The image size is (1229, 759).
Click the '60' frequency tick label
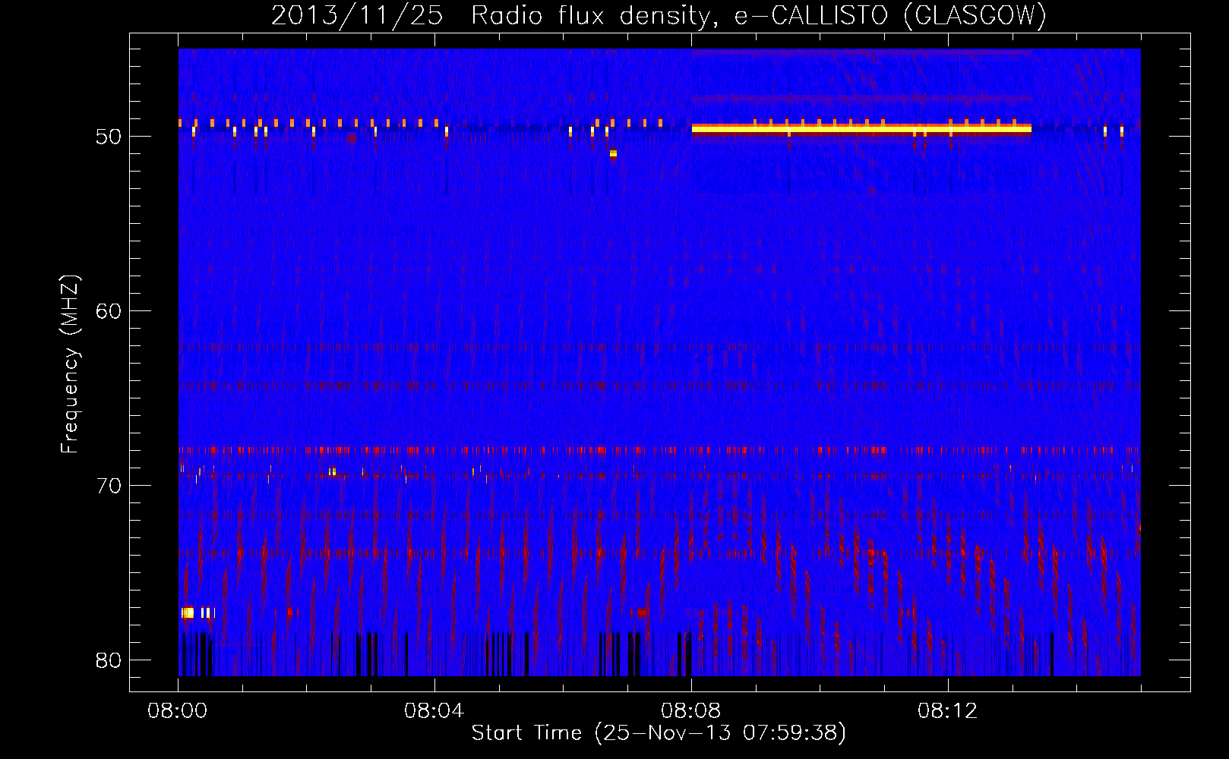point(109,311)
